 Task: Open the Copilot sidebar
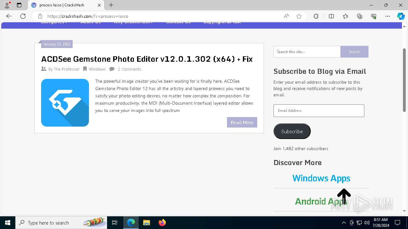[401, 16]
